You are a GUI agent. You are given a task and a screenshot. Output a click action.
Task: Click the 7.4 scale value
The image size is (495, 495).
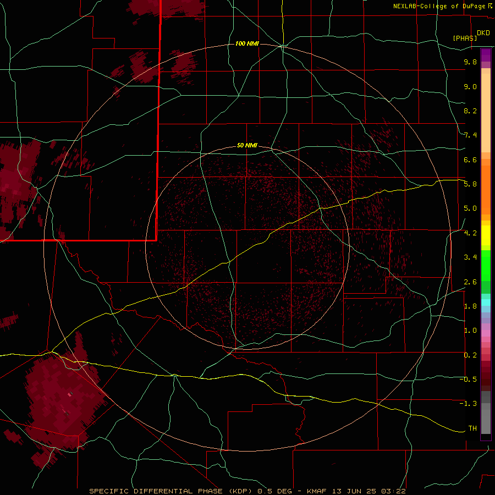pyautogui.click(x=470, y=135)
